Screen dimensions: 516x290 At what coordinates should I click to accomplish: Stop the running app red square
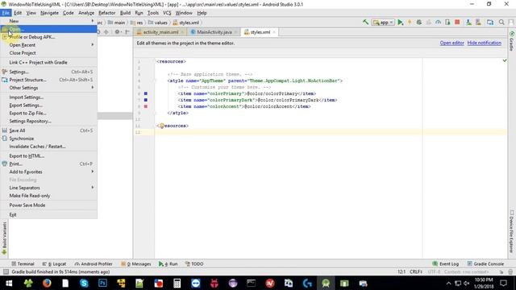pos(457,22)
